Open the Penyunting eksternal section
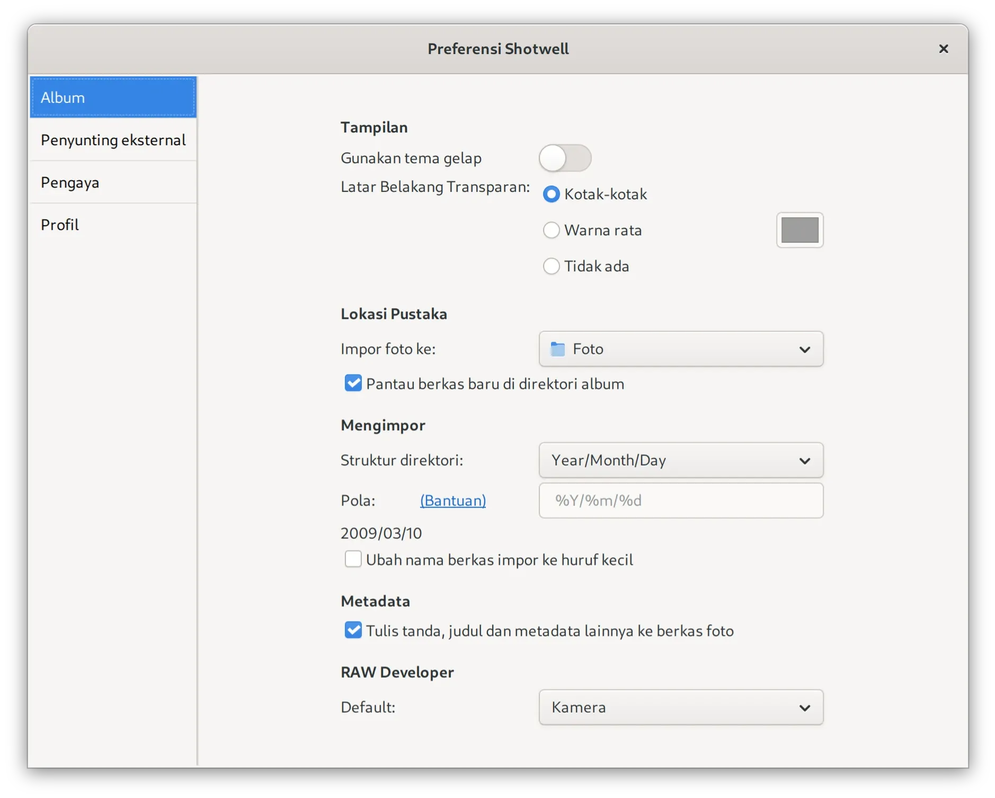 (113, 140)
